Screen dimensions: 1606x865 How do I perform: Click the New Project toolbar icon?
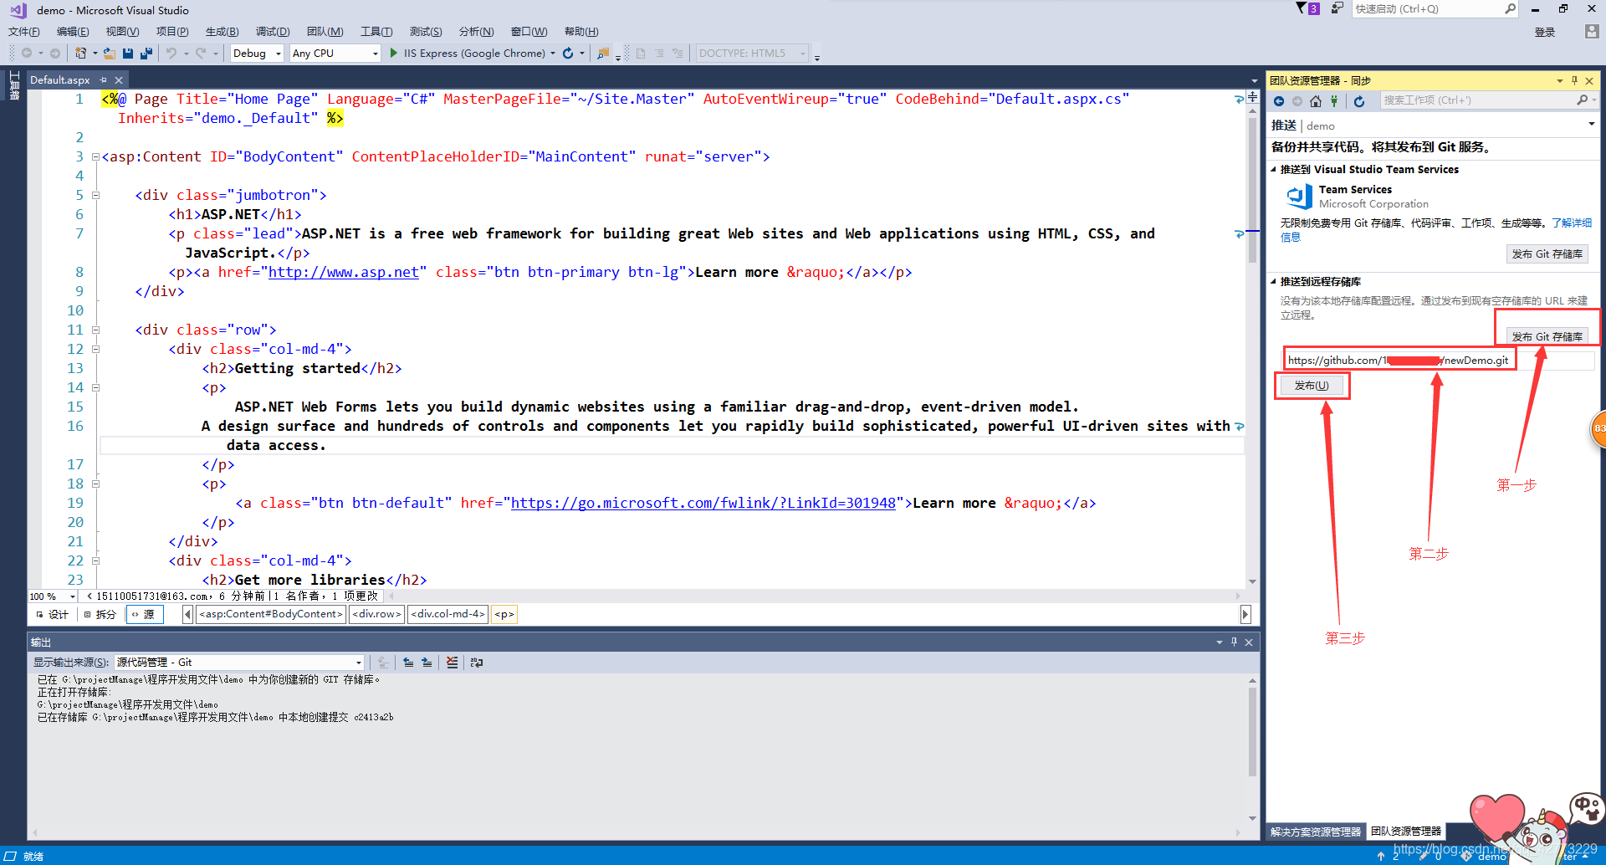tap(80, 53)
